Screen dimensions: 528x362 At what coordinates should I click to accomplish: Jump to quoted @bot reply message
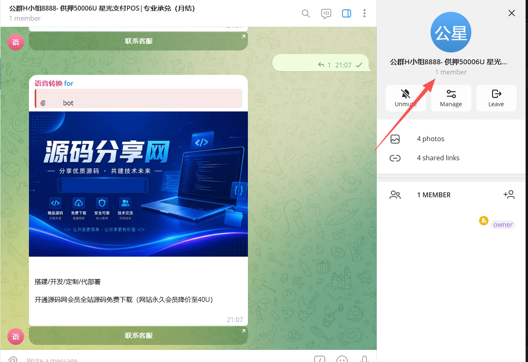coord(138,98)
